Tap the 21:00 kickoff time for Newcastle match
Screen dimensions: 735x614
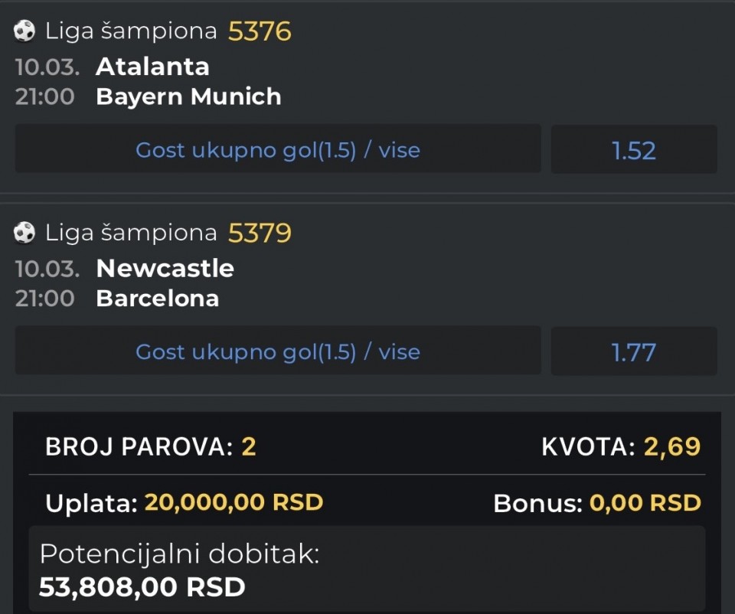click(x=44, y=299)
